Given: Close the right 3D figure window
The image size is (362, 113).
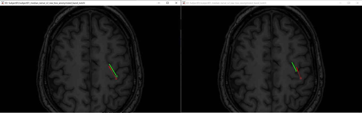Looking at the screenshot, I should click(357, 3).
